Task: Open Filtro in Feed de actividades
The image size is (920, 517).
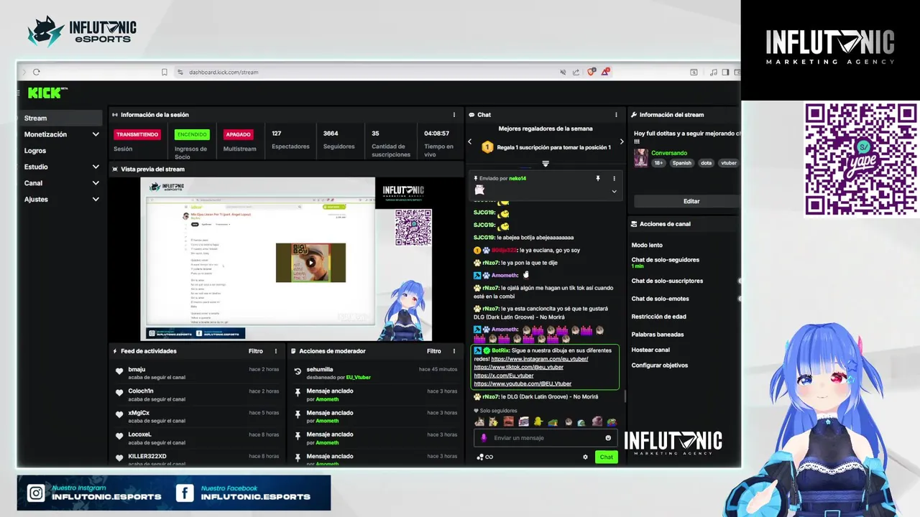Action: click(x=256, y=351)
